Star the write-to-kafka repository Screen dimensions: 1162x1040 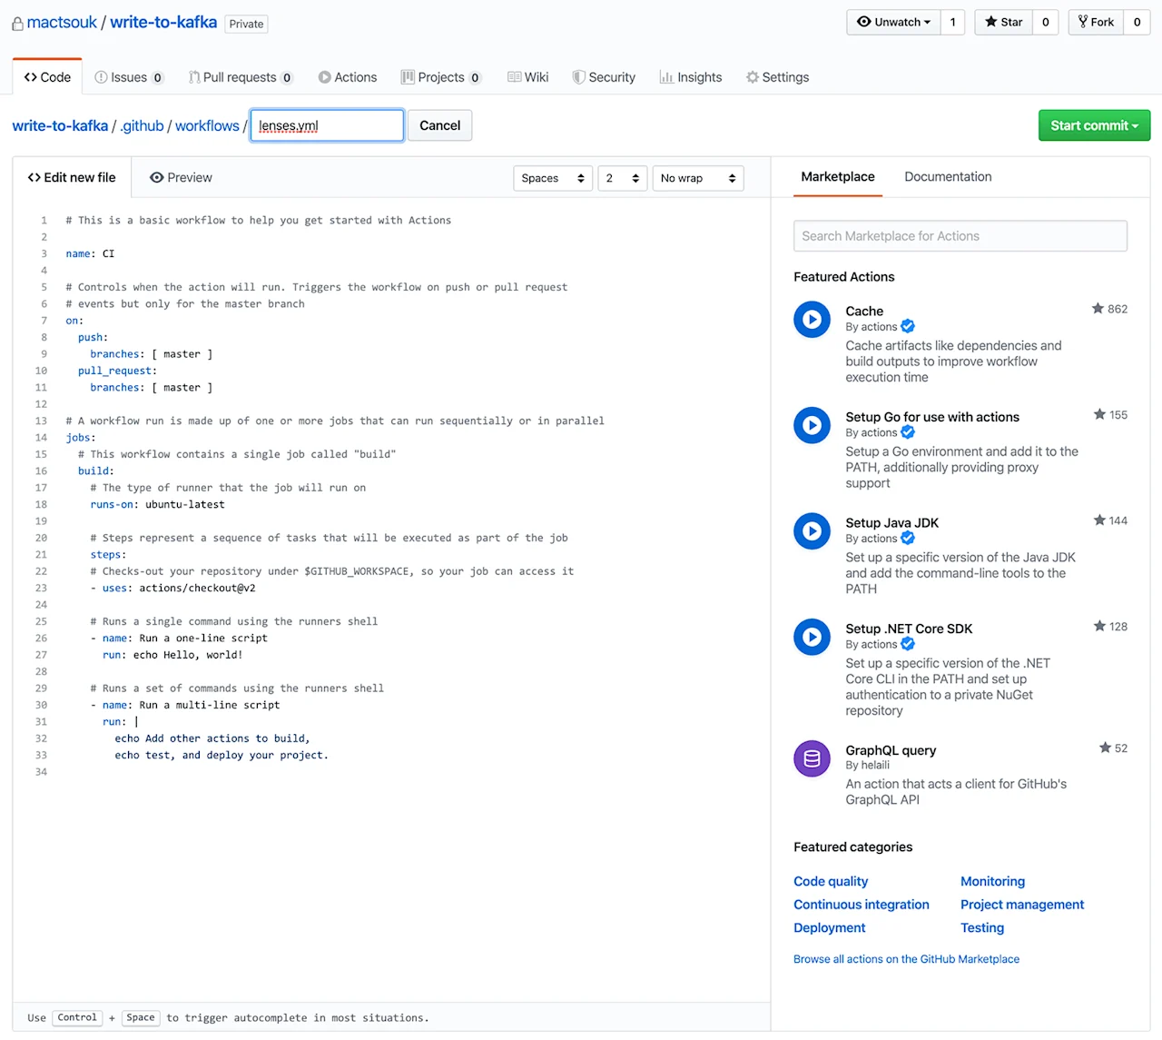click(1002, 22)
